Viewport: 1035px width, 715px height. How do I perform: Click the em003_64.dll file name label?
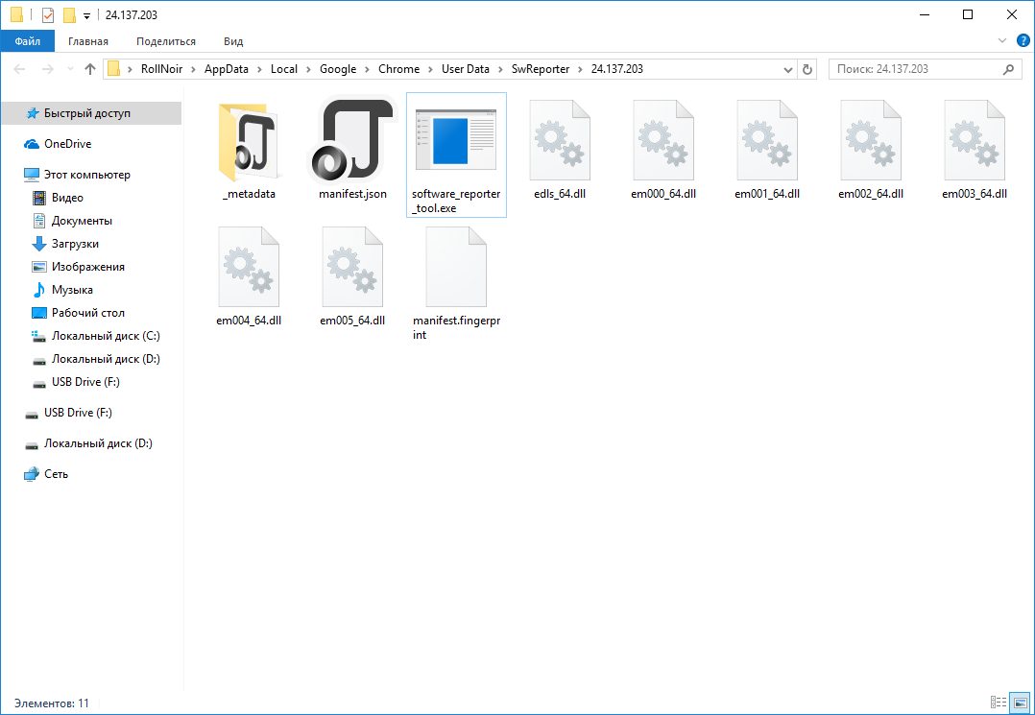975,194
